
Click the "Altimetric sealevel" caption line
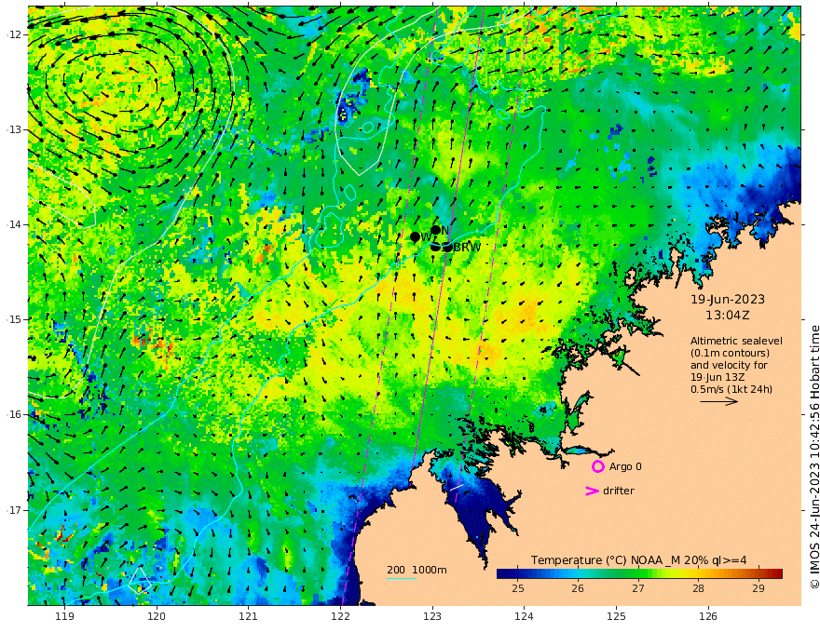tap(736, 341)
